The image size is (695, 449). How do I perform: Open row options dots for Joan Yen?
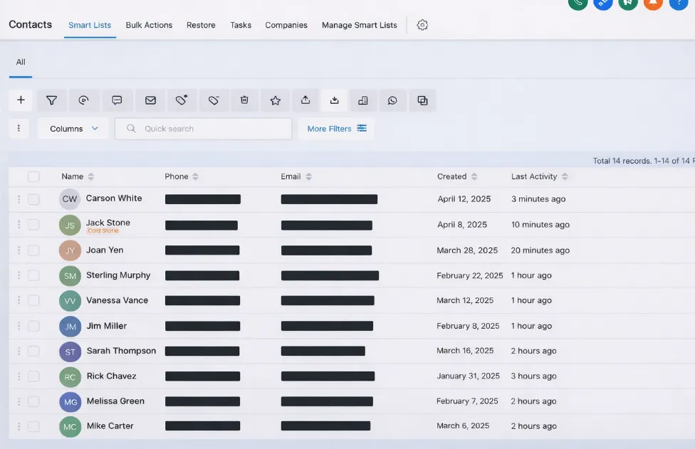[19, 250]
